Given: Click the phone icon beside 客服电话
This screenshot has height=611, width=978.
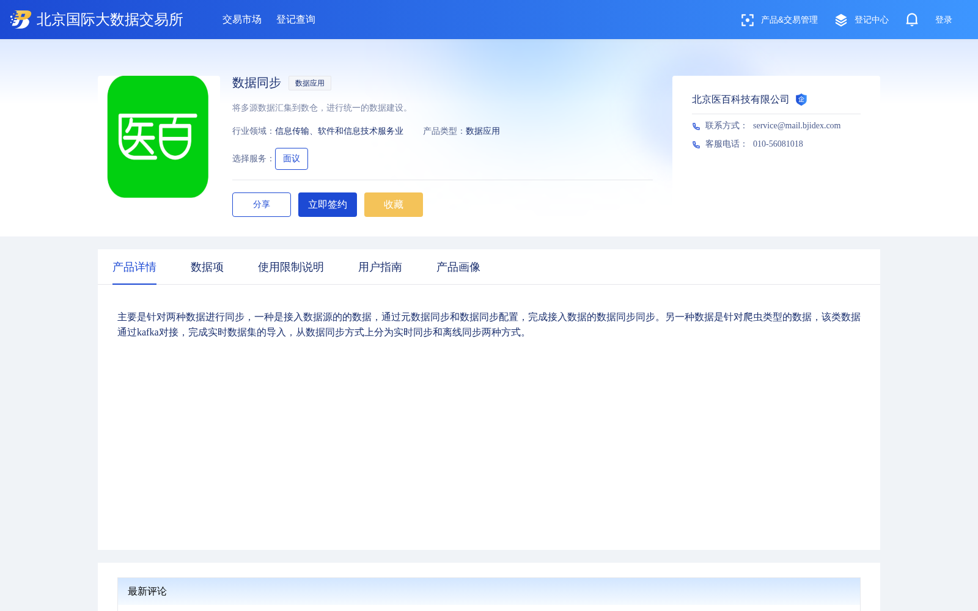Looking at the screenshot, I should (696, 145).
